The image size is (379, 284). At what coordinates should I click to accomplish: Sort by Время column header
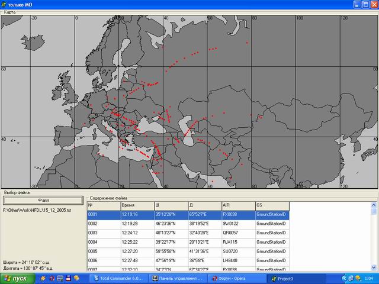coord(137,206)
